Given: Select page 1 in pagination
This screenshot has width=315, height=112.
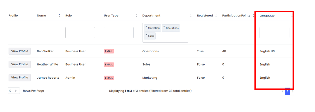Looking at the screenshot, I should [287, 91].
